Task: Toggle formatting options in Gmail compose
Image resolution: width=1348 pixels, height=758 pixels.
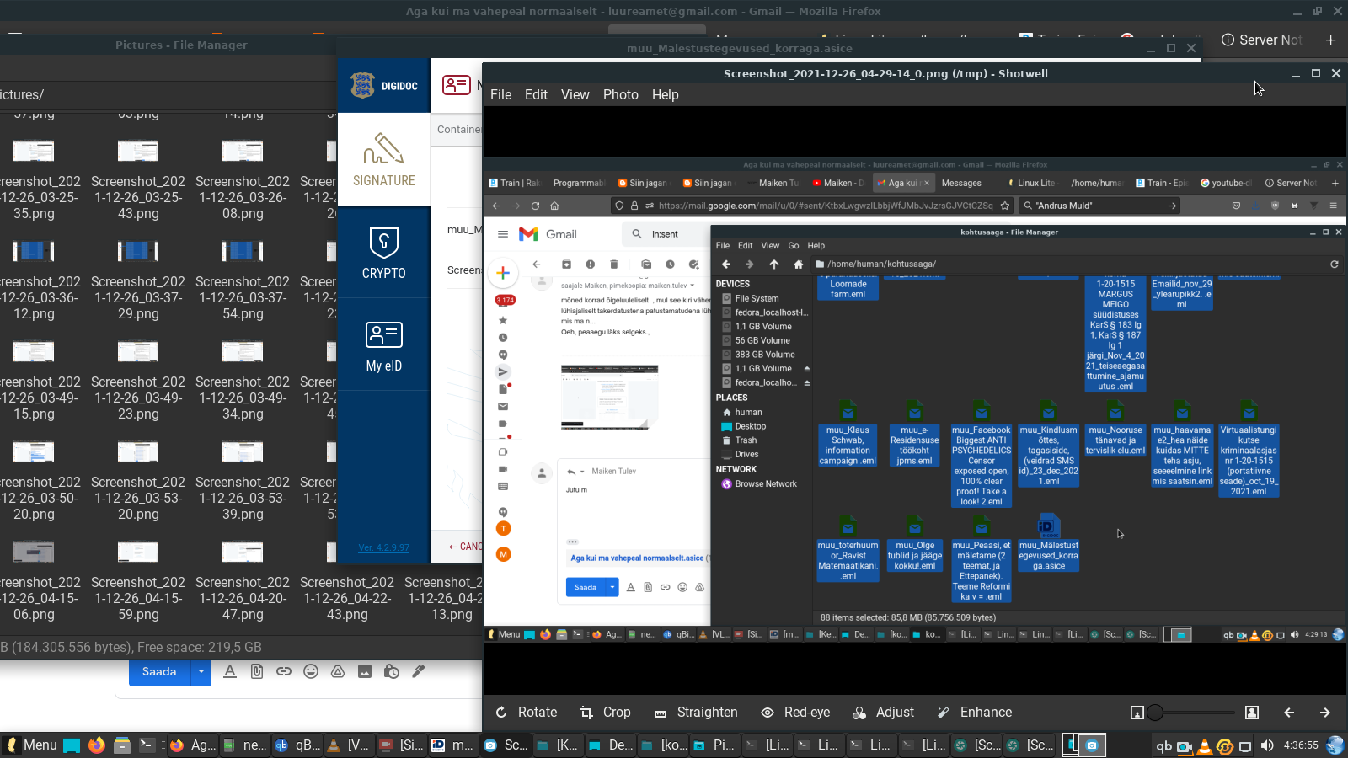Action: click(x=230, y=671)
